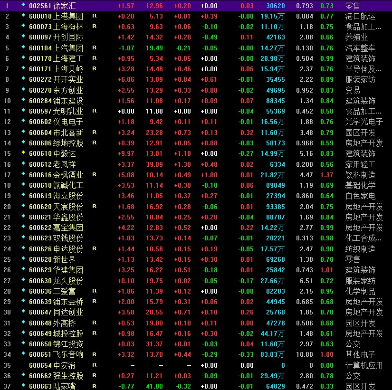
Task: Click the diamond marker beside 新世界
Action: [x=23, y=259]
